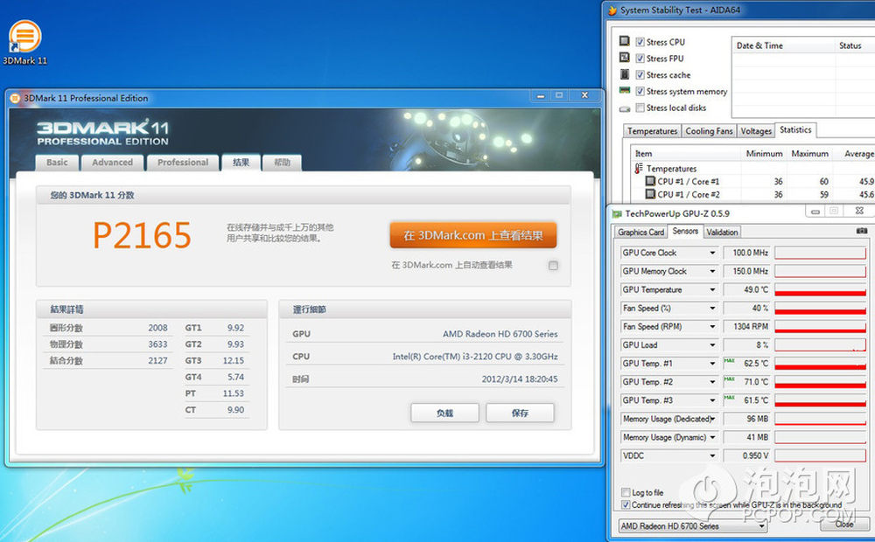Click the FPU icon beside Stress FPU
The height and width of the screenshot is (542, 875).
pos(625,58)
